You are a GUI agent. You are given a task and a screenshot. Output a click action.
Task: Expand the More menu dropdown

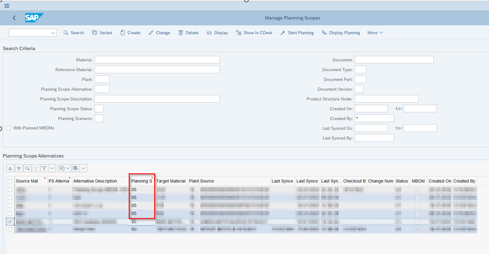375,33
